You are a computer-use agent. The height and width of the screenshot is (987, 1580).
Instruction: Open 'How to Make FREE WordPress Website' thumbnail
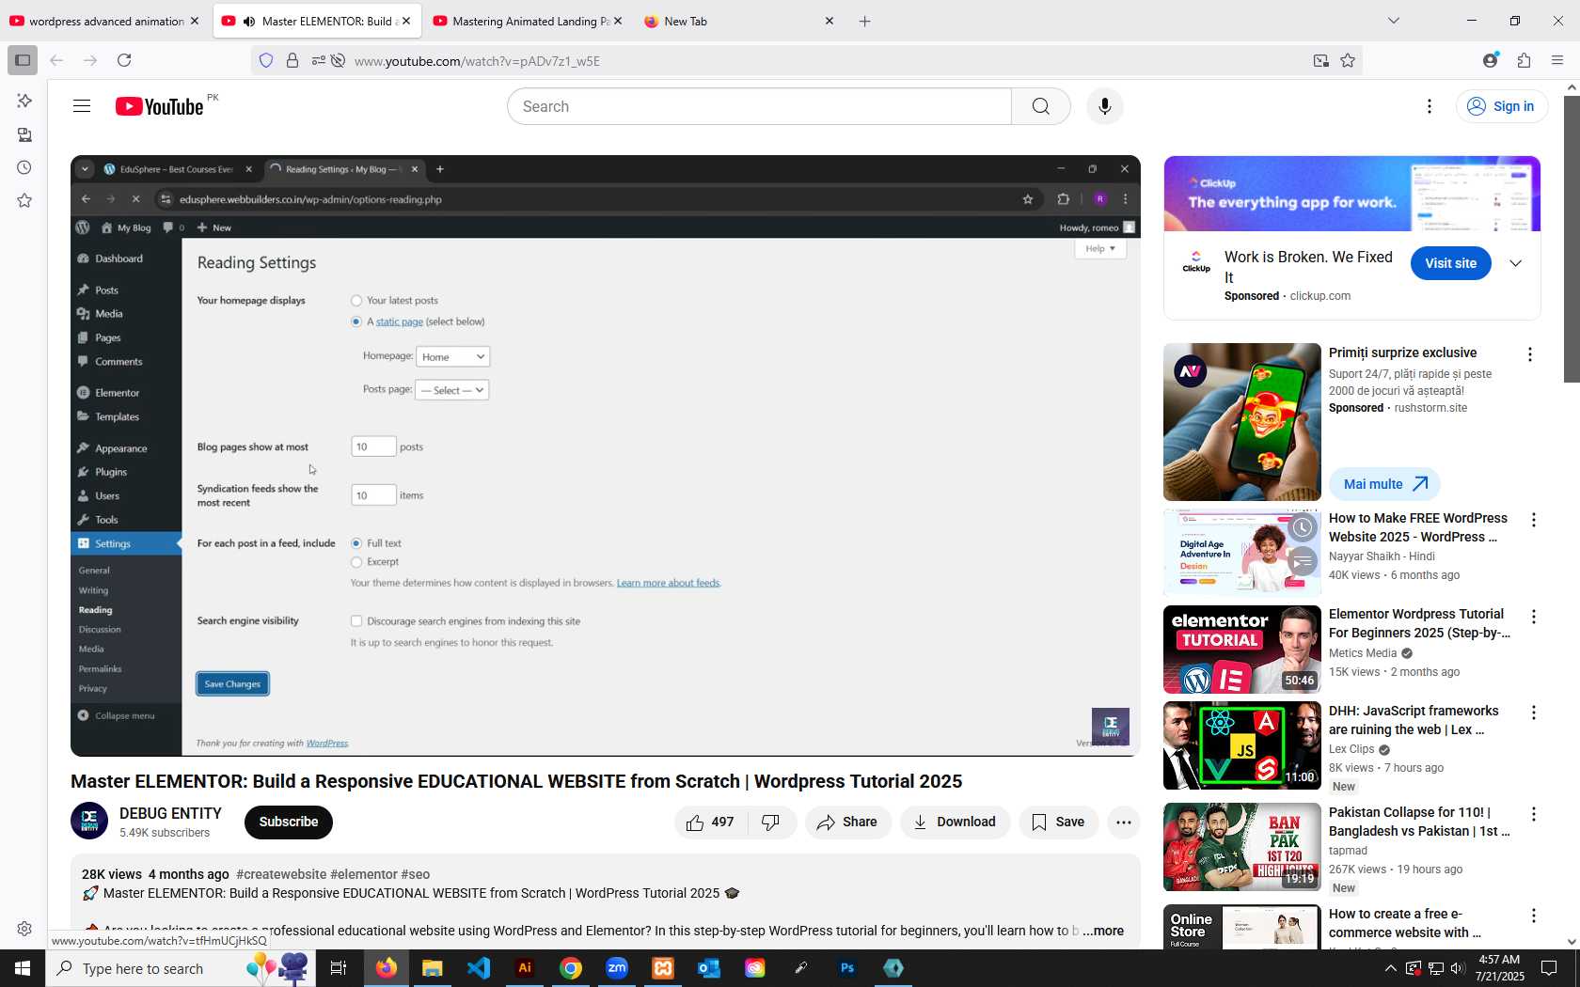(1241, 553)
